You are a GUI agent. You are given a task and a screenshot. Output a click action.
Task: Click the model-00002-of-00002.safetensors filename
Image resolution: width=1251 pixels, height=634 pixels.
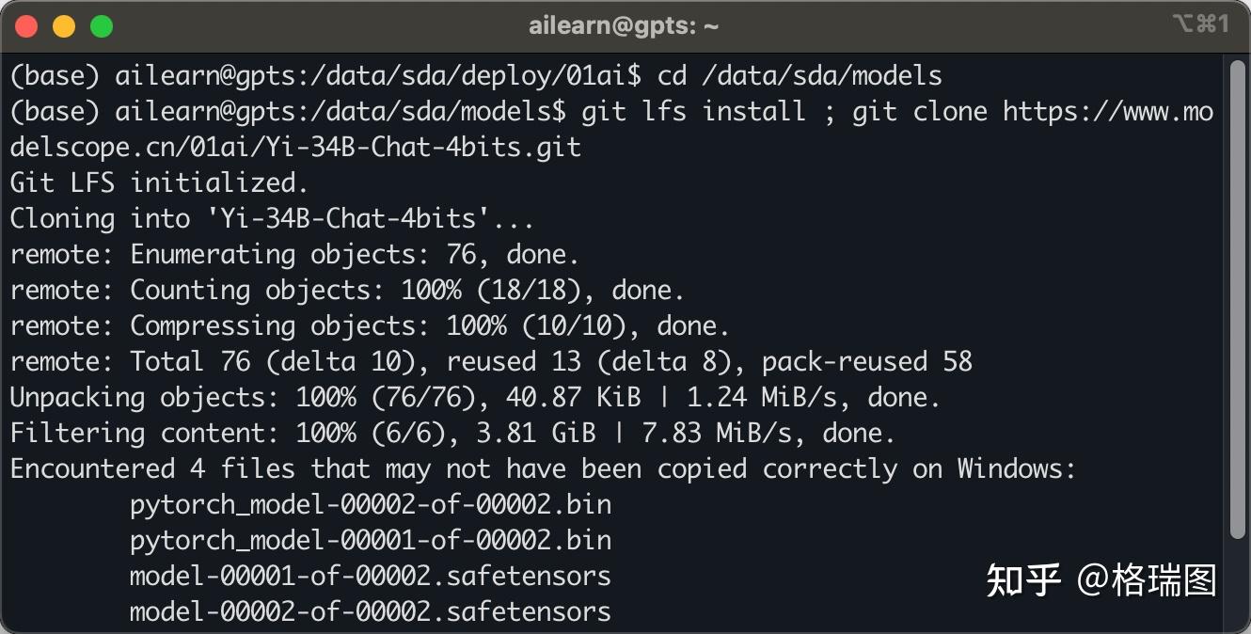point(371,612)
